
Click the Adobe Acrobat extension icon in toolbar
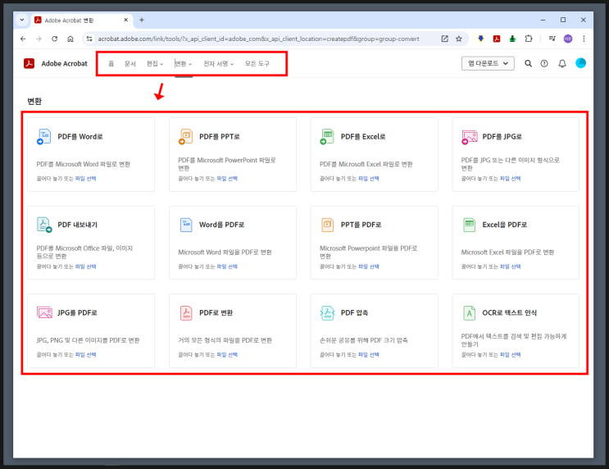[x=497, y=39]
